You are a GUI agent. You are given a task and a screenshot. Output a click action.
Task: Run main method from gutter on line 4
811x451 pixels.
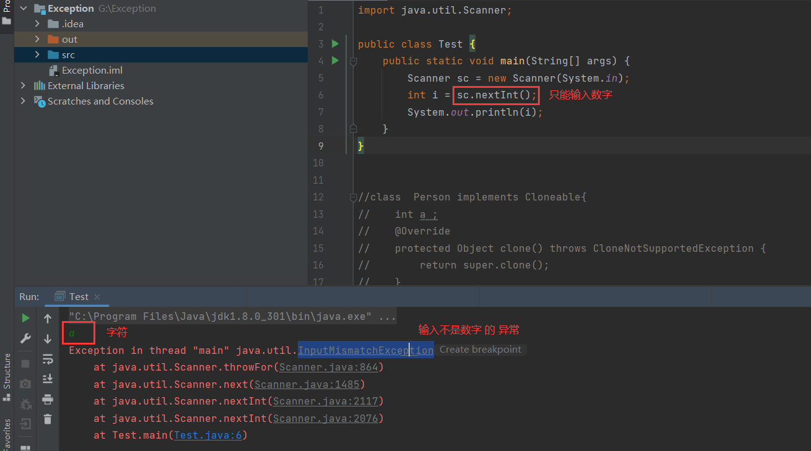click(335, 61)
